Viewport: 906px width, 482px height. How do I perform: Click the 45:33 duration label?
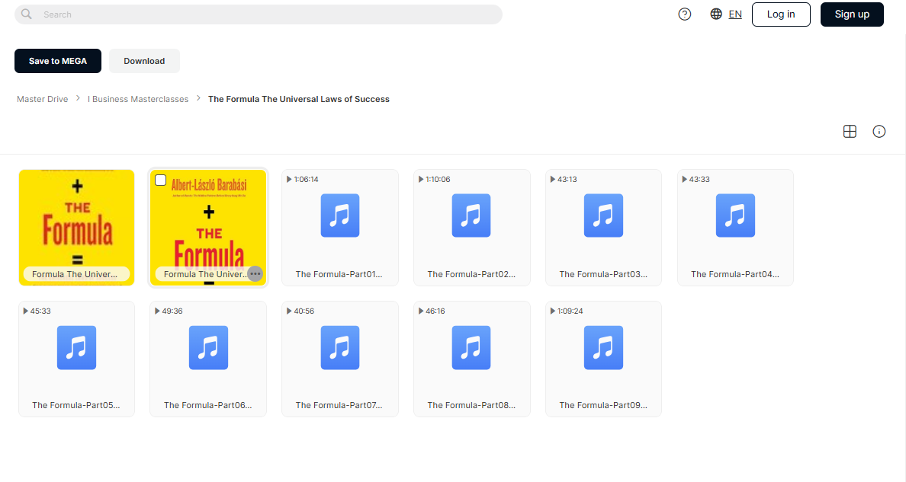click(40, 311)
